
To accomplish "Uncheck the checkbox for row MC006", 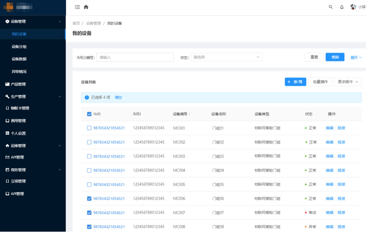I will [89, 198].
